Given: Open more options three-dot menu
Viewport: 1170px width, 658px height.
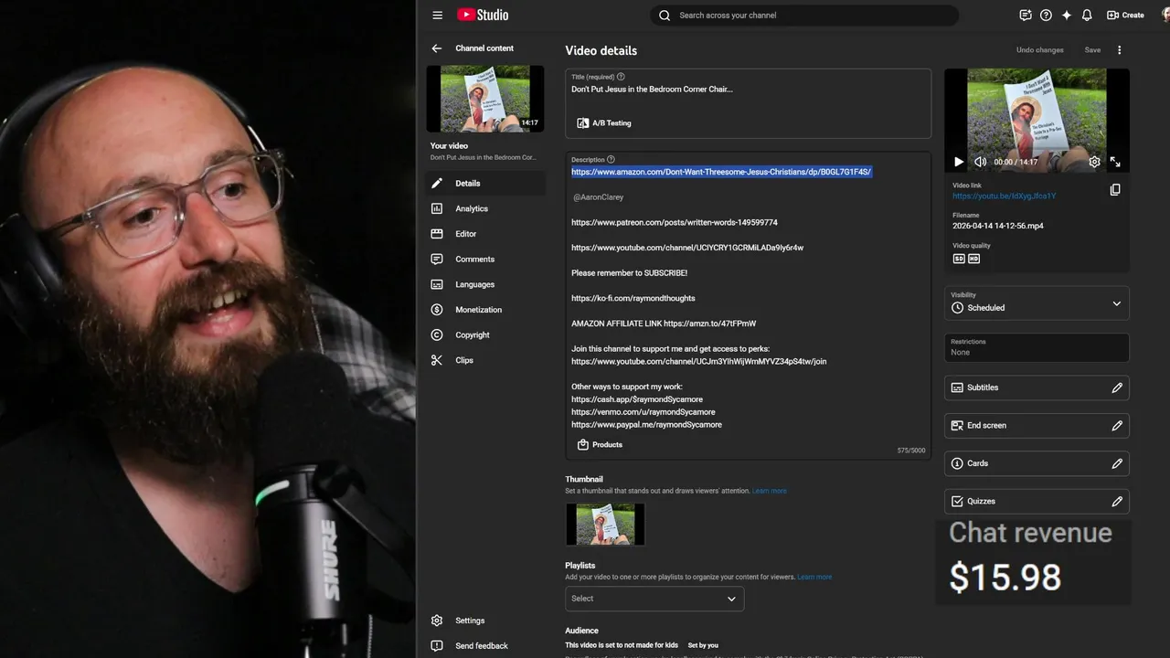Looking at the screenshot, I should pyautogui.click(x=1119, y=50).
